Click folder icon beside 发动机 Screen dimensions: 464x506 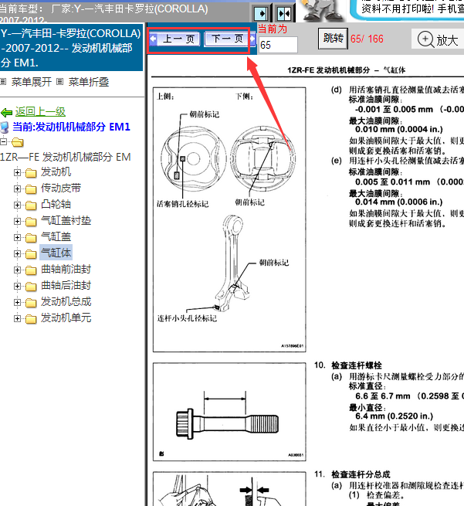coord(31,173)
